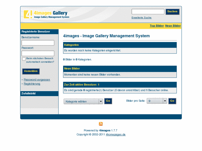Viewport: 202px width, 151px height.
Task: Click the 'Powered by 4images 1.7.7' text
Action: coord(101,130)
